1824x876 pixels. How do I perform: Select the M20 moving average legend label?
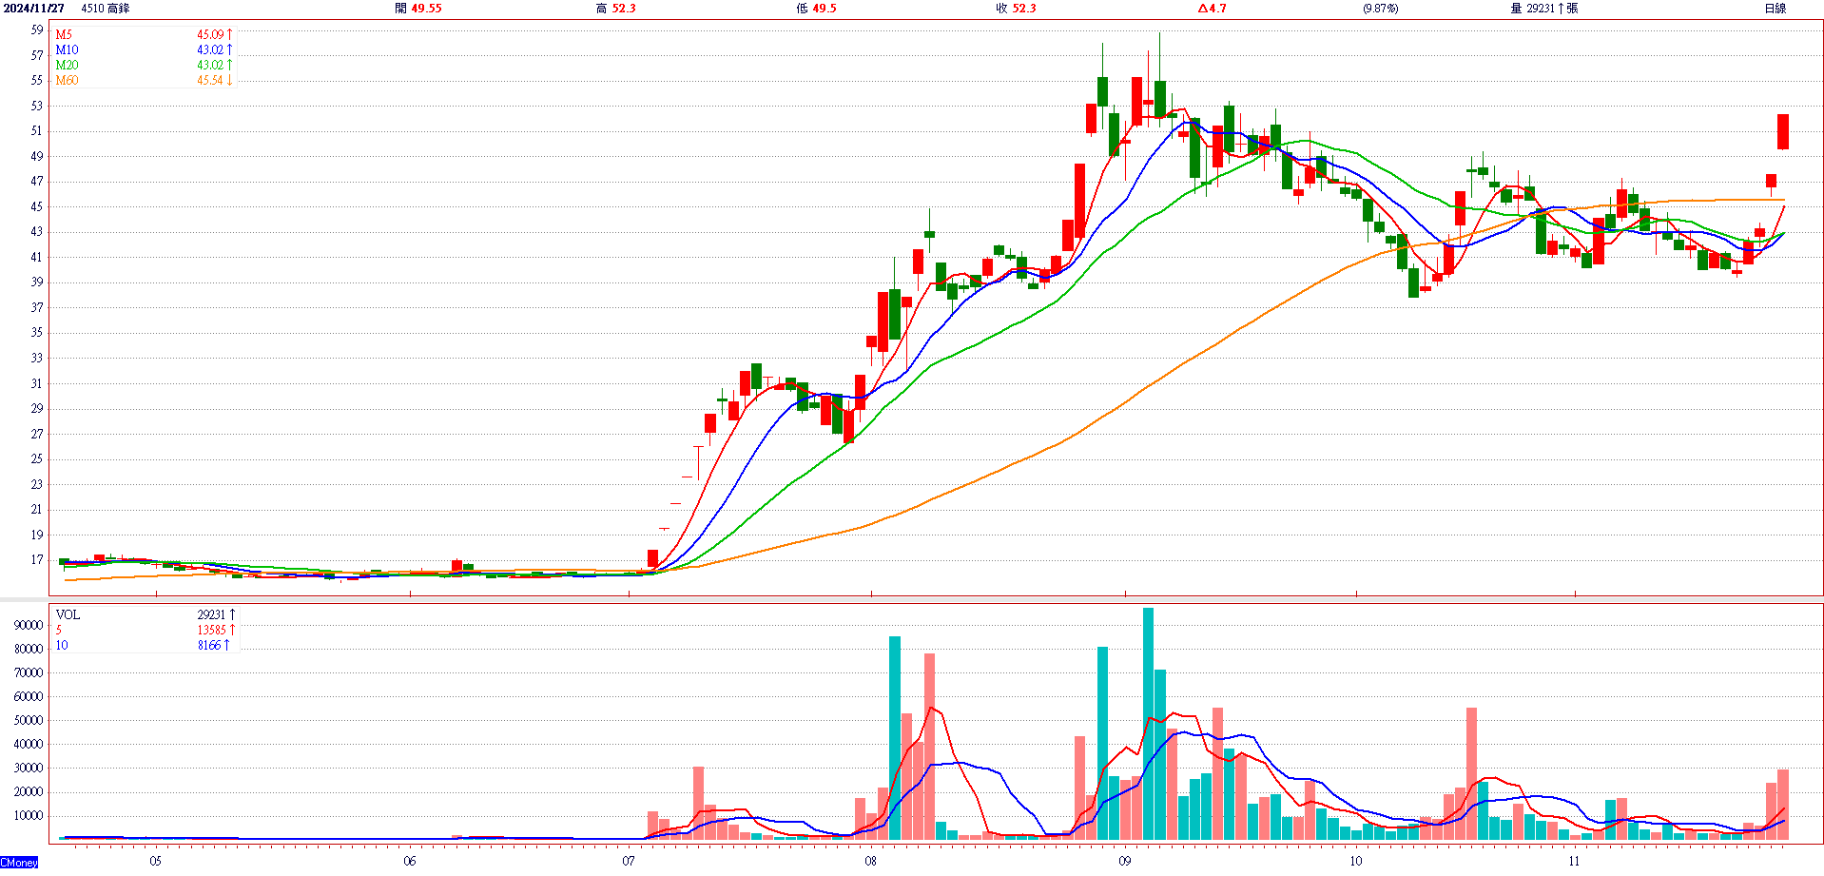click(x=67, y=65)
